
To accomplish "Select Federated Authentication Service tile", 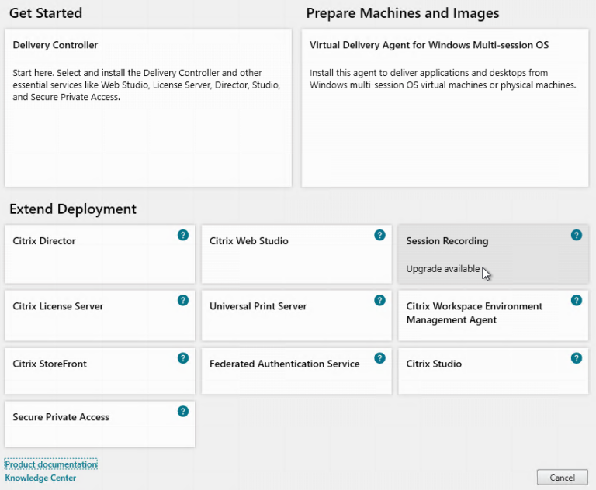I will (287, 374).
